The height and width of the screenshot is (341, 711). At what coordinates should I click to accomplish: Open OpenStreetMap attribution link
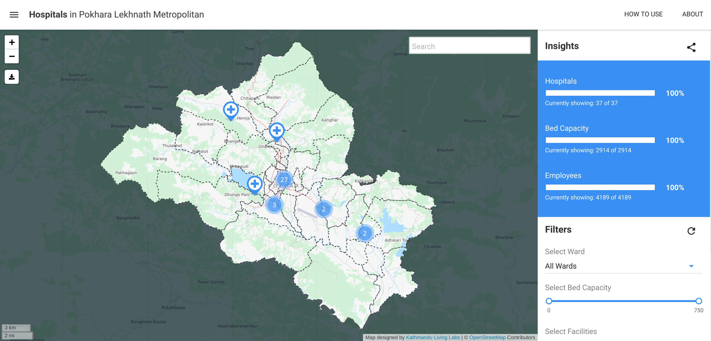click(487, 337)
